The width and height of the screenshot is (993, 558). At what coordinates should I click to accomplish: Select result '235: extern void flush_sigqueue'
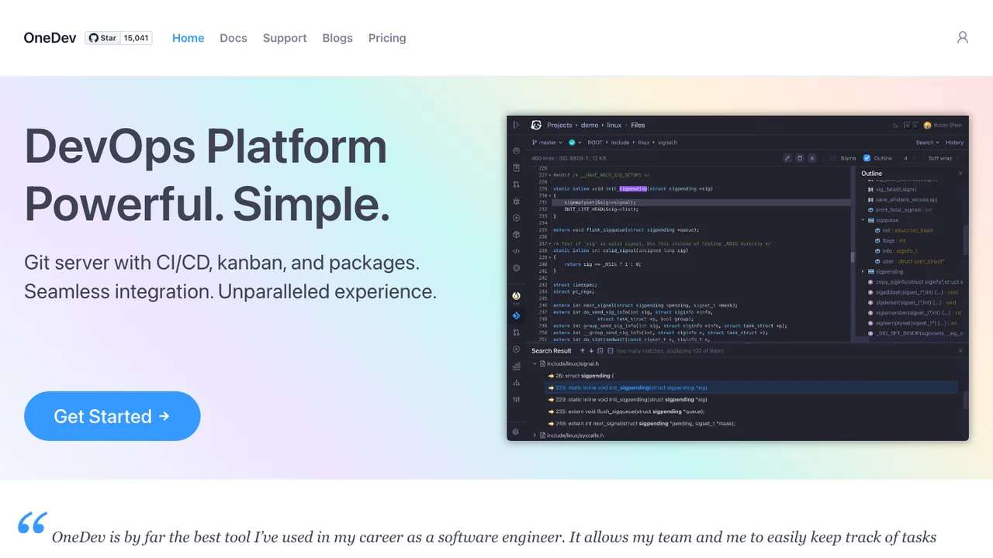pos(626,412)
